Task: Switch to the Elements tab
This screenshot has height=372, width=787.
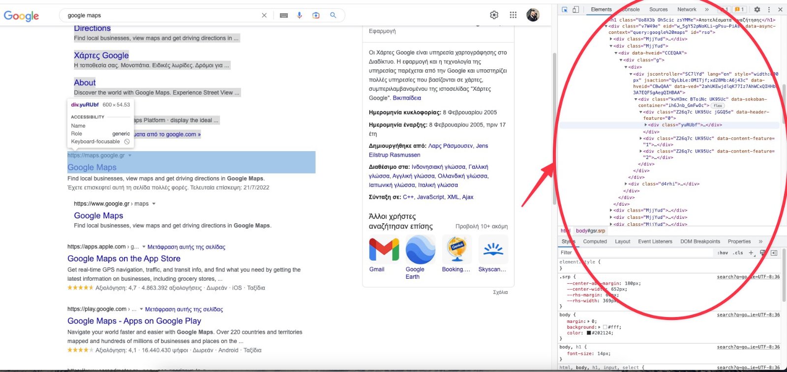Action: [x=601, y=9]
